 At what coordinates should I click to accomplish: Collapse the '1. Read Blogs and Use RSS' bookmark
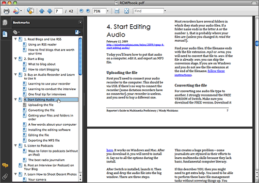click(x=16, y=39)
